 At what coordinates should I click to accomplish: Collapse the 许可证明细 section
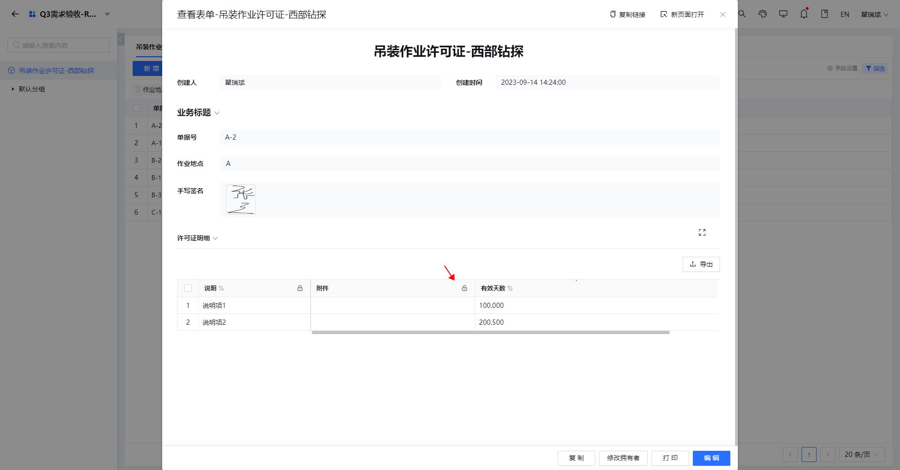point(216,238)
